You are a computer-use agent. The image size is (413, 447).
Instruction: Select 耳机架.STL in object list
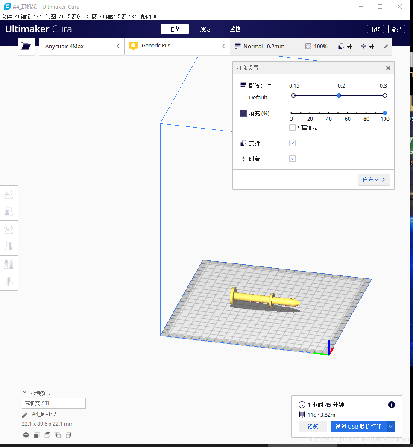click(x=54, y=403)
